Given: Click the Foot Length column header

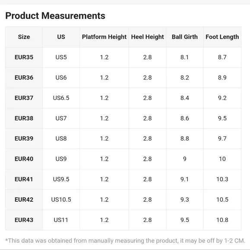Looking at the screenshot, I should (x=222, y=37).
